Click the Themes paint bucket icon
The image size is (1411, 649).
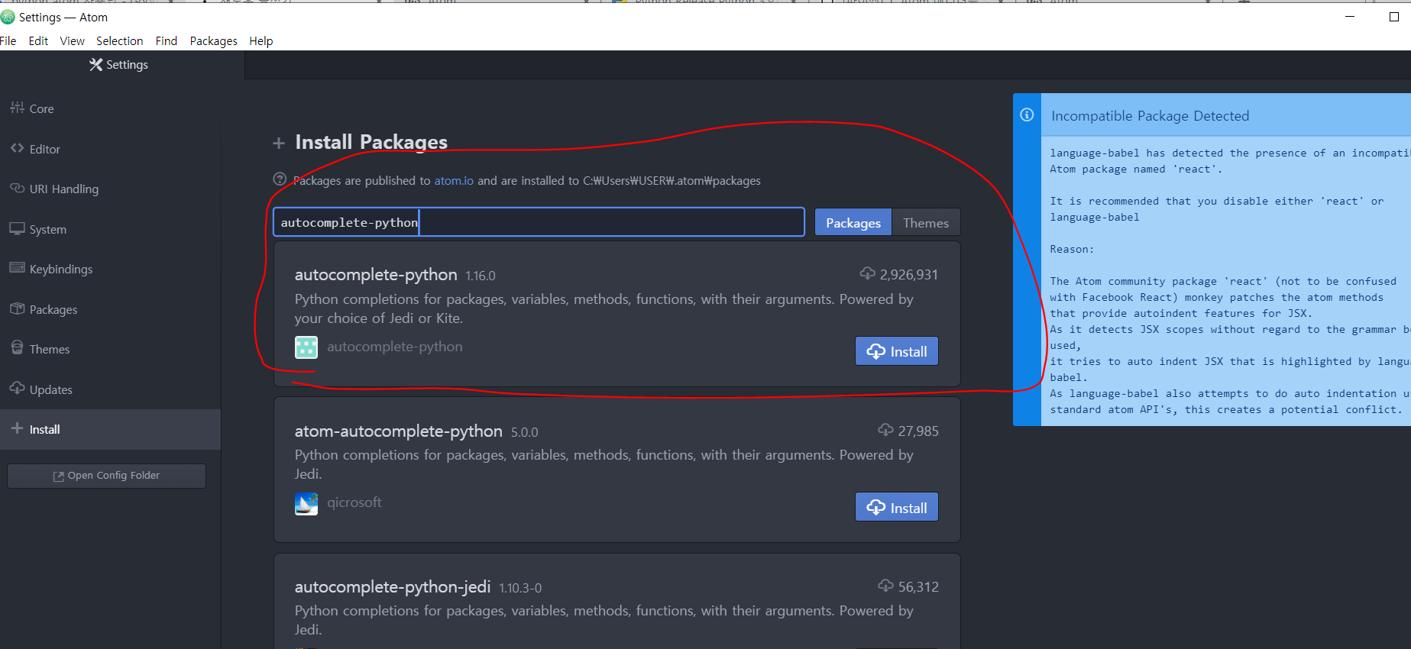point(17,347)
